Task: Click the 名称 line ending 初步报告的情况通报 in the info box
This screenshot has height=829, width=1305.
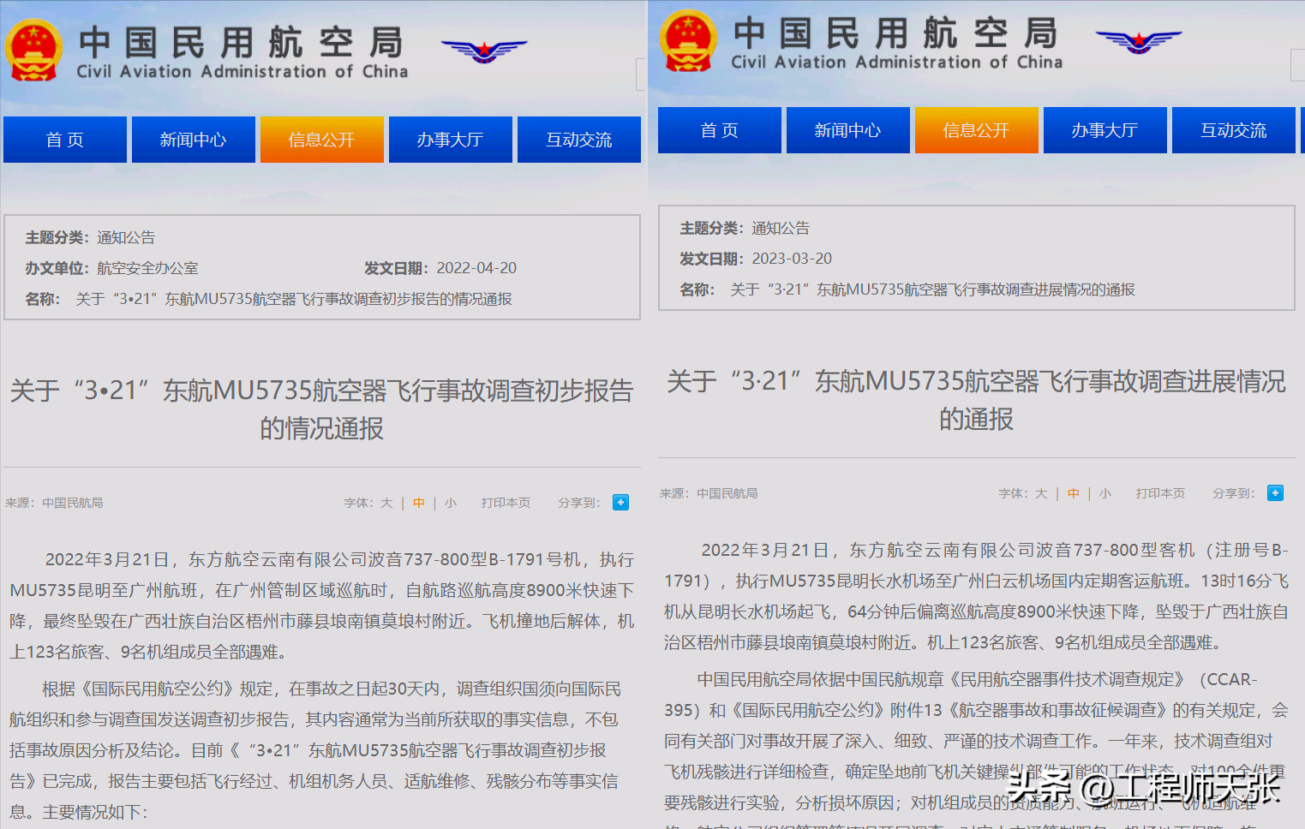Action: tap(269, 300)
